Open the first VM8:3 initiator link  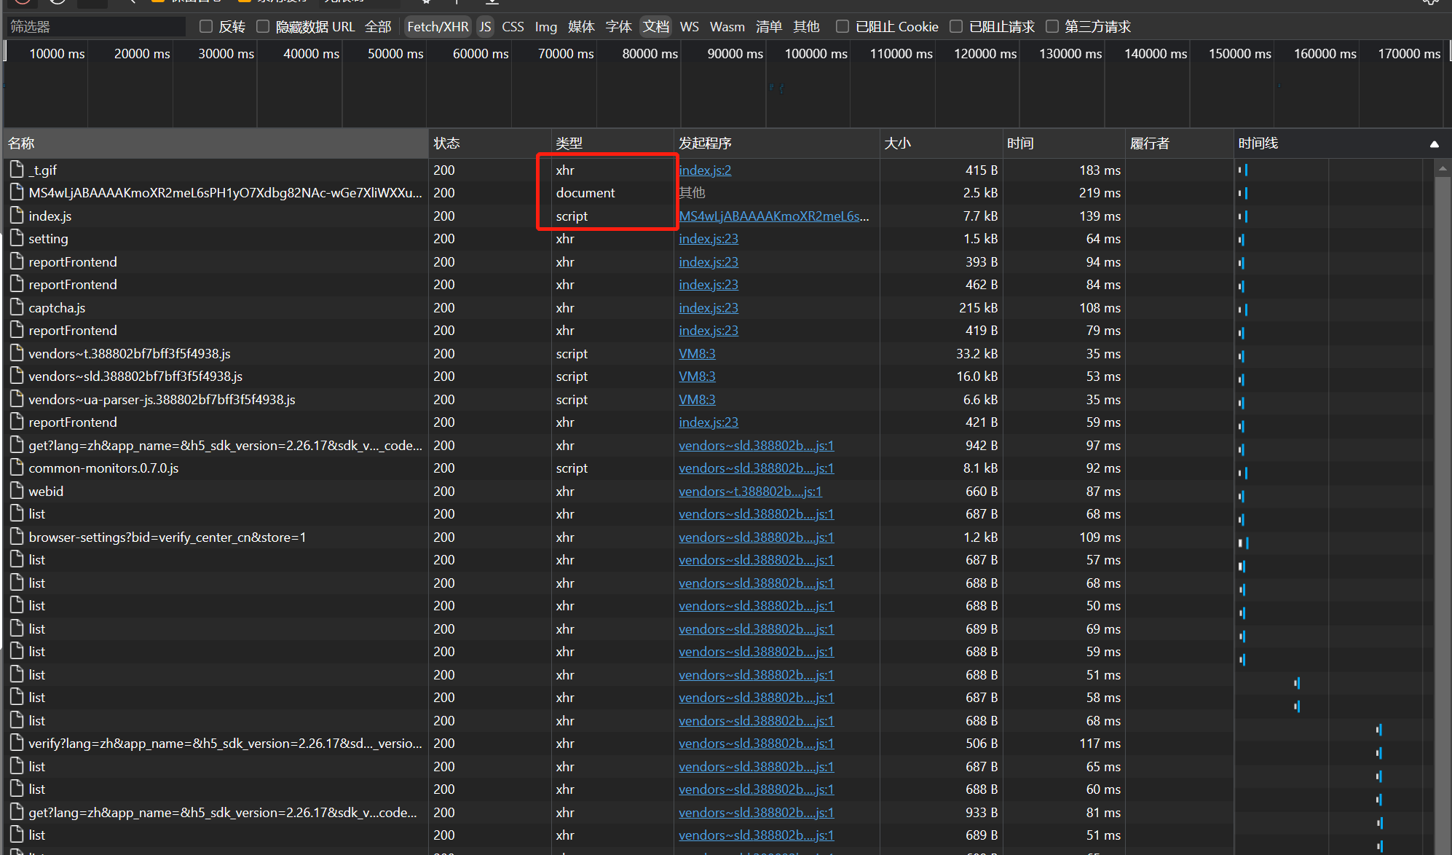tap(697, 353)
